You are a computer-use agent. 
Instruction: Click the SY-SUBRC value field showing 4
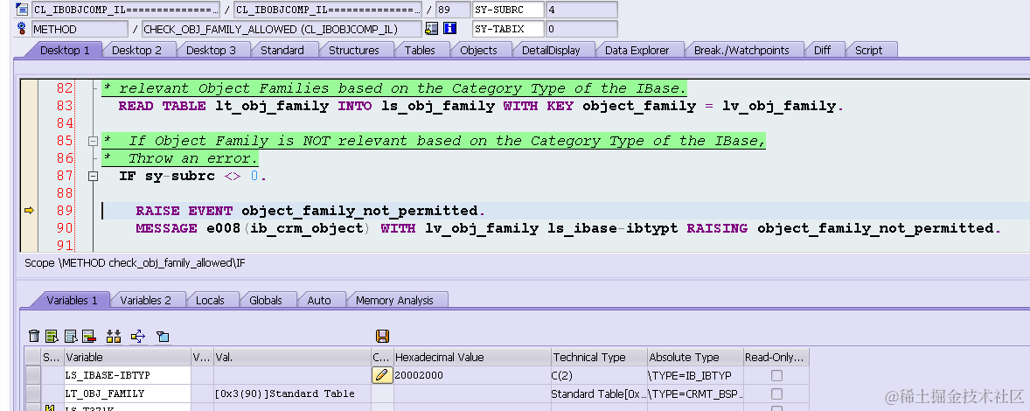point(581,10)
